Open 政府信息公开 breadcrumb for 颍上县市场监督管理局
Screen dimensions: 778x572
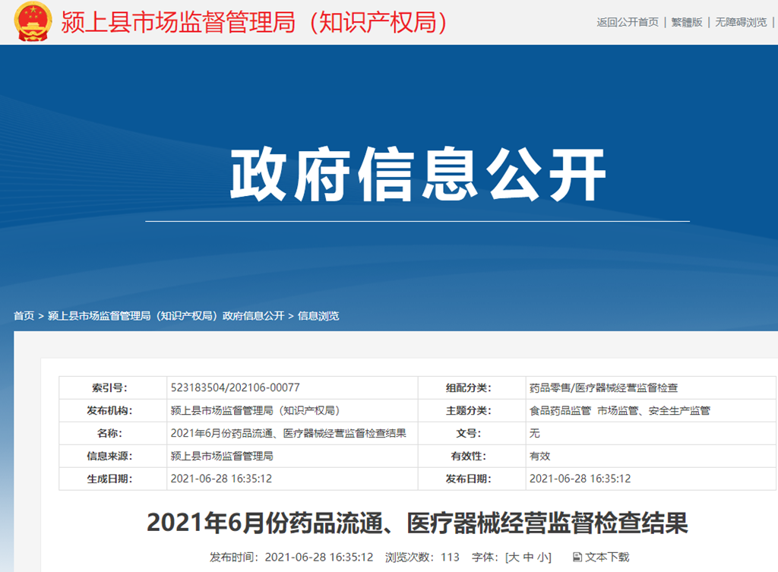(x=166, y=316)
